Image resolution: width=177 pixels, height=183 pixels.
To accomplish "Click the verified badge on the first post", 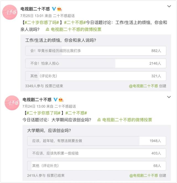I will coord(54,9).
